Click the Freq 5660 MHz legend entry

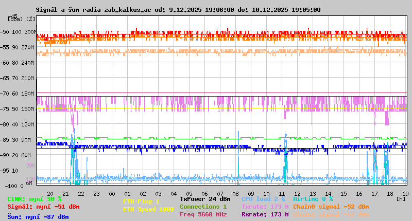(x=203, y=214)
